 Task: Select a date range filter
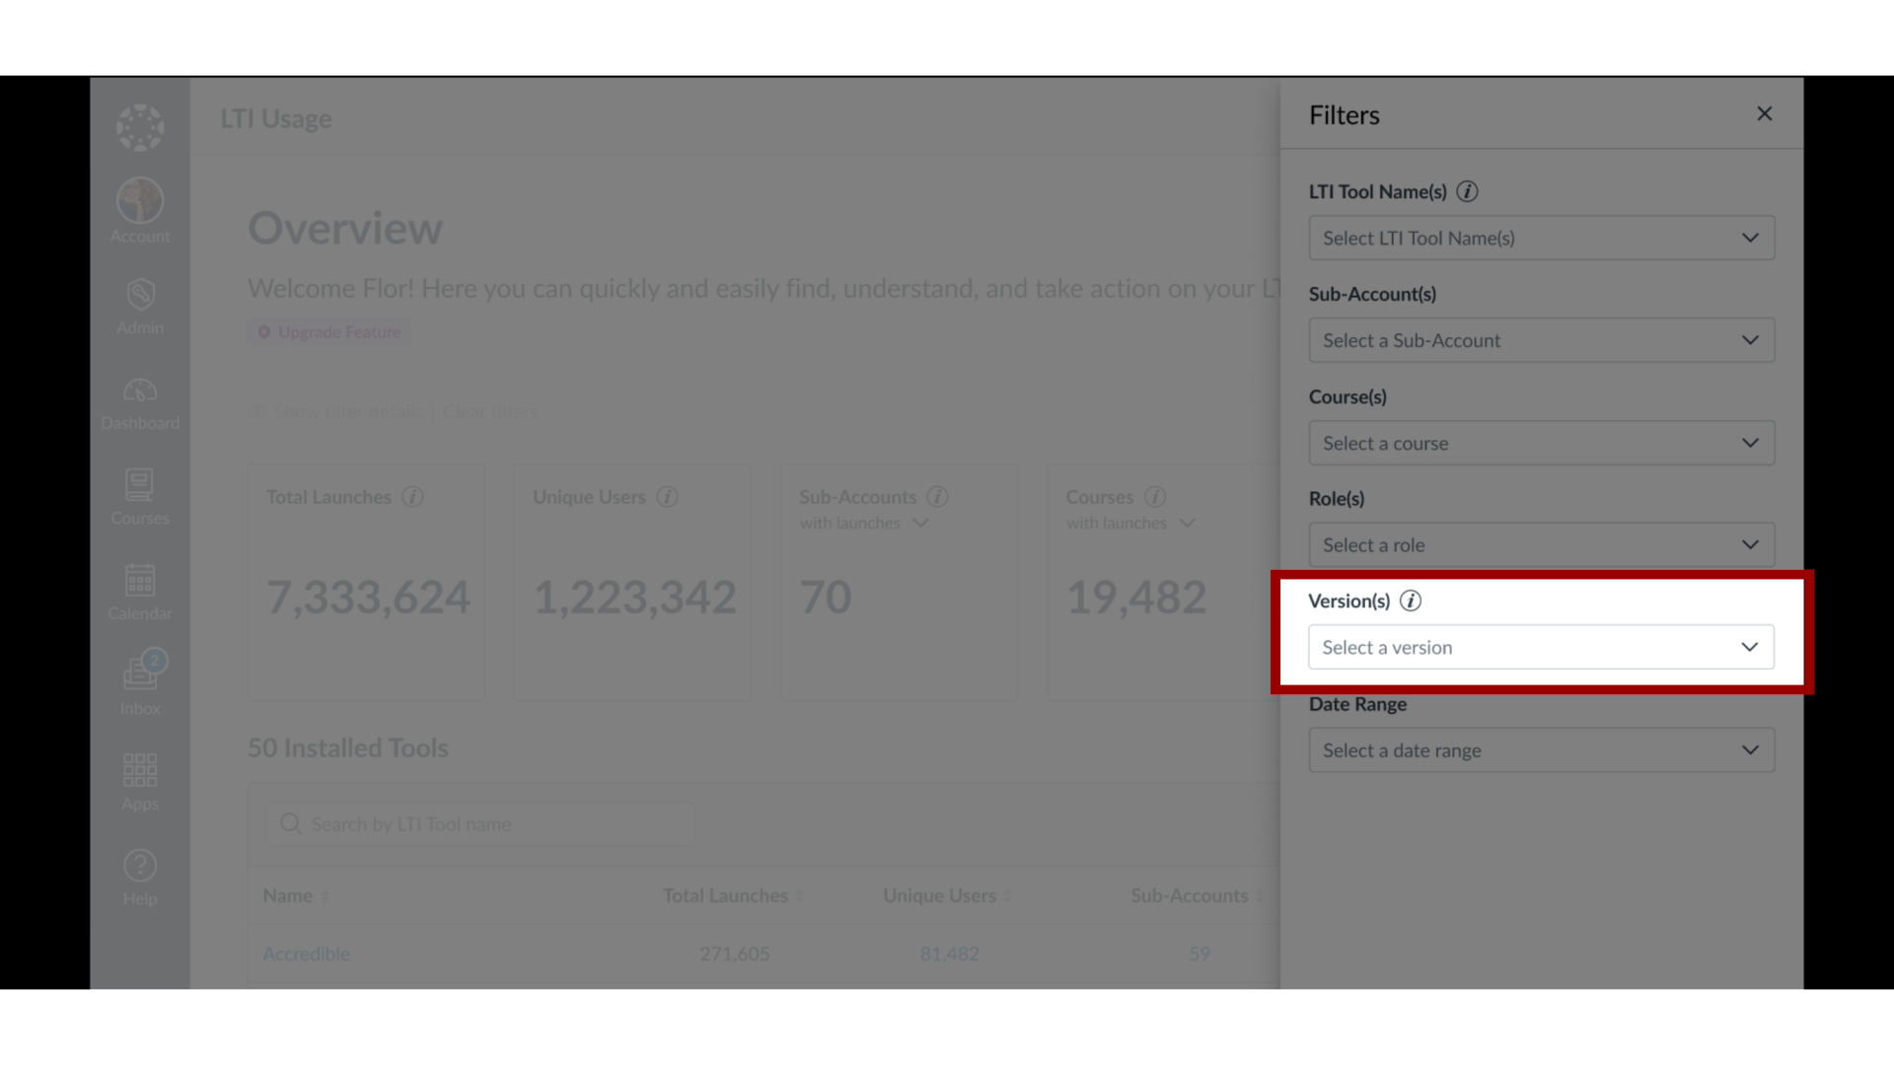click(x=1542, y=749)
